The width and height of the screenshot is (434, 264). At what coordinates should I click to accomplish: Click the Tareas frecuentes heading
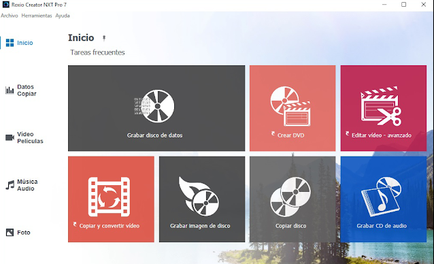(97, 52)
